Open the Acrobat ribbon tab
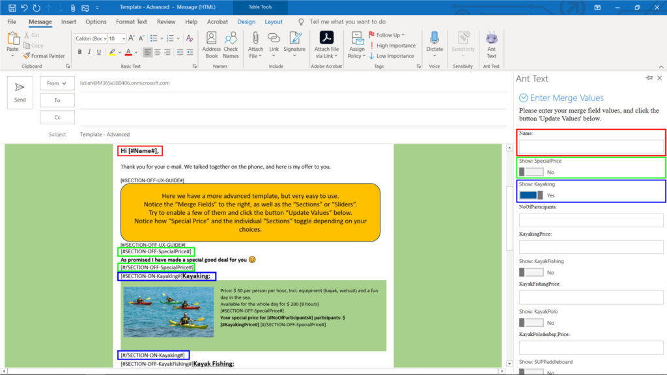 click(x=217, y=21)
